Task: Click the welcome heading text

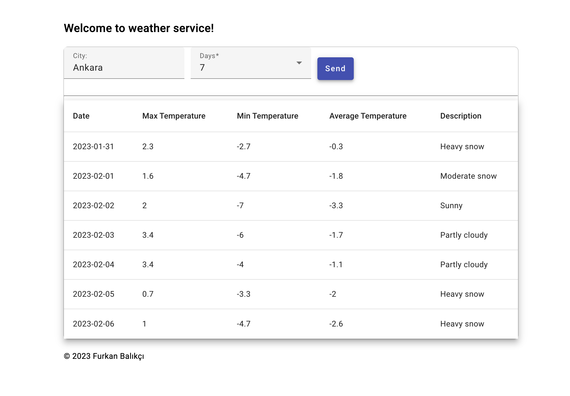Action: [139, 28]
